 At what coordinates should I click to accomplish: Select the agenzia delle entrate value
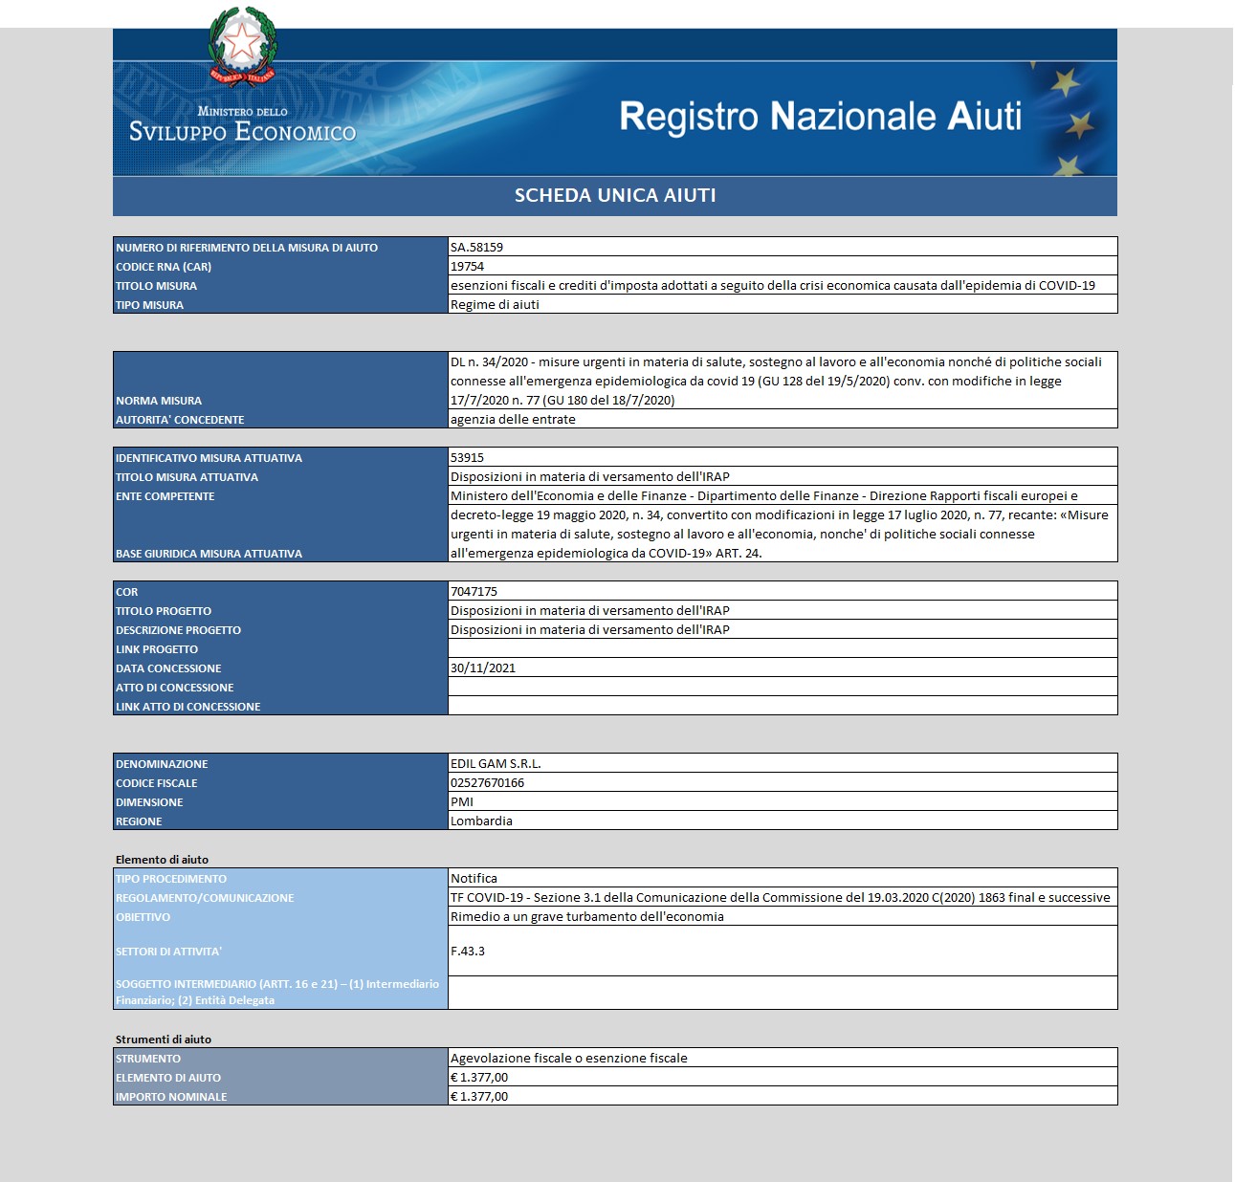point(513,419)
